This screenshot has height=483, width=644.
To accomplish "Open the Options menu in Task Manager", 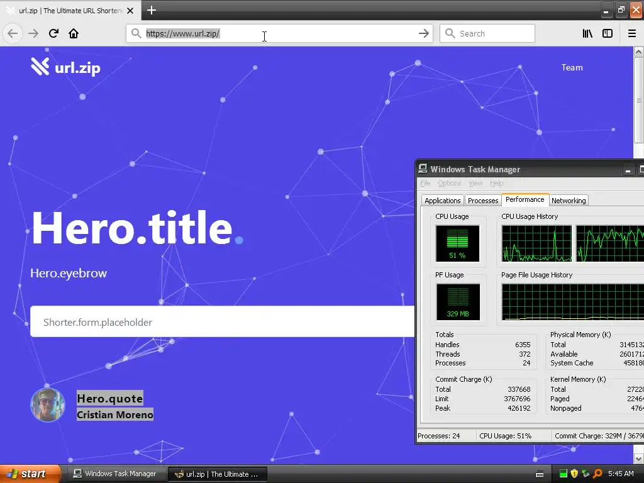I will (449, 183).
